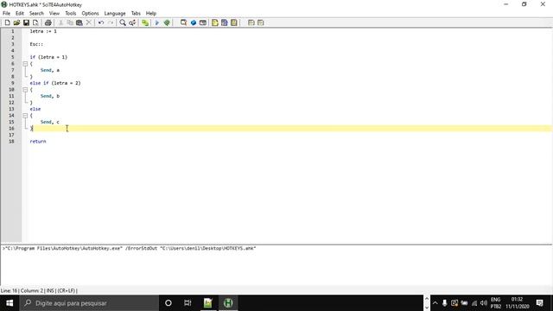Screen dimensions: 553x311
Task: Click the Cortana circle taskbar icon
Action: [168, 303]
